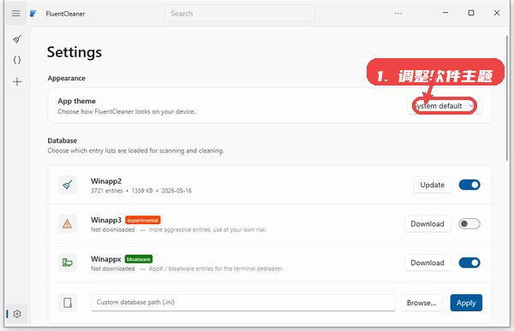Download the Winappx database

click(x=427, y=263)
